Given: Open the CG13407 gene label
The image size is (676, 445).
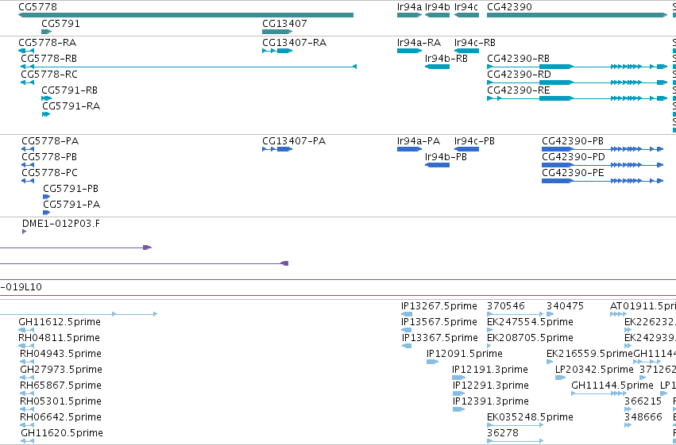Looking at the screenshot, I should [284, 24].
